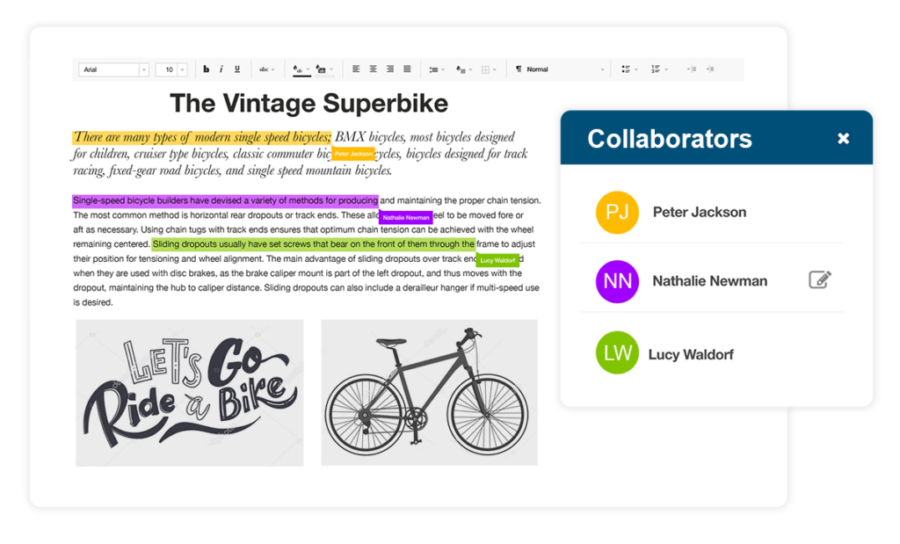Click the text color icon

[297, 69]
